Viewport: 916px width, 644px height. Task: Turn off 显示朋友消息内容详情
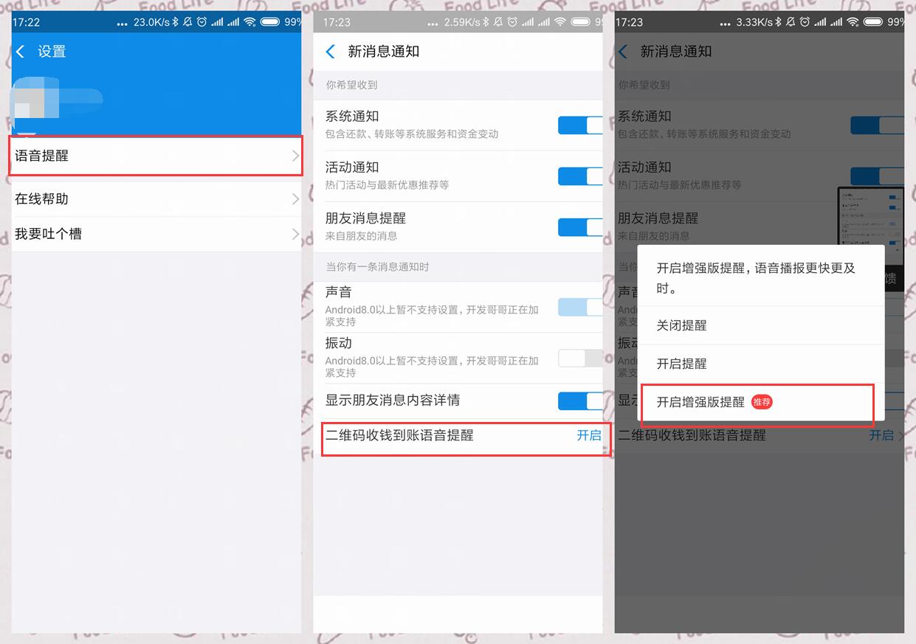580,401
